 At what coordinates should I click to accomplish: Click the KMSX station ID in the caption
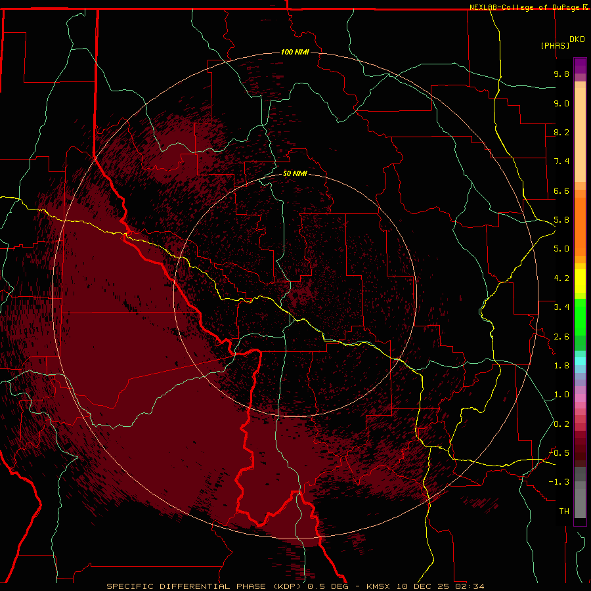tap(377, 586)
